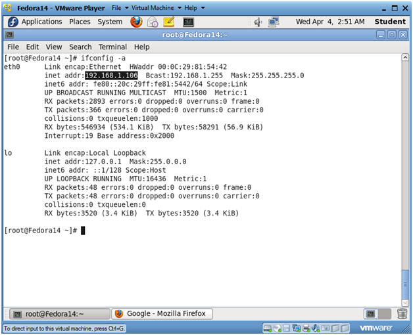Screen dimensions: 413x335
Task: Click the terminal window menu icon in title bar
Action: [x=9, y=35]
